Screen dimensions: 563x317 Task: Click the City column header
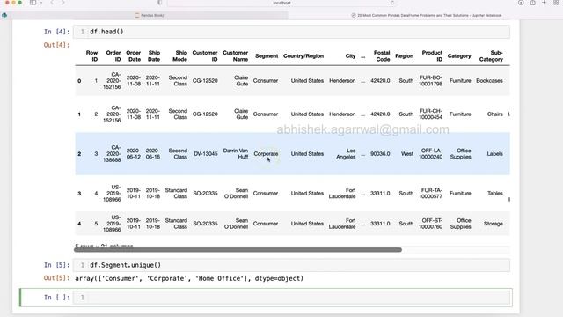coord(350,56)
